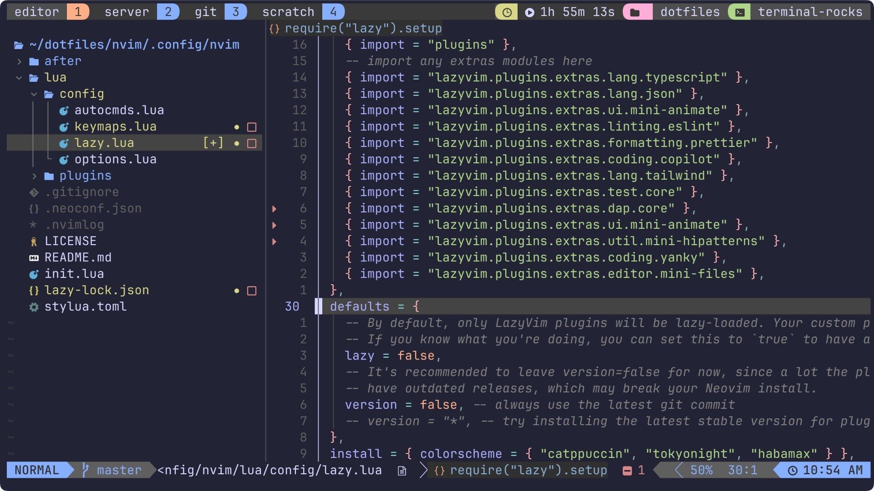
Task: Click the pink folder icon before dotfiles
Action: [635, 12]
